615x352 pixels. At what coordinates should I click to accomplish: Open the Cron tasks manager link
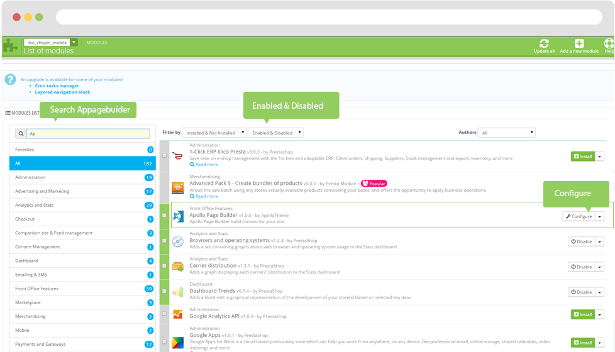click(57, 86)
